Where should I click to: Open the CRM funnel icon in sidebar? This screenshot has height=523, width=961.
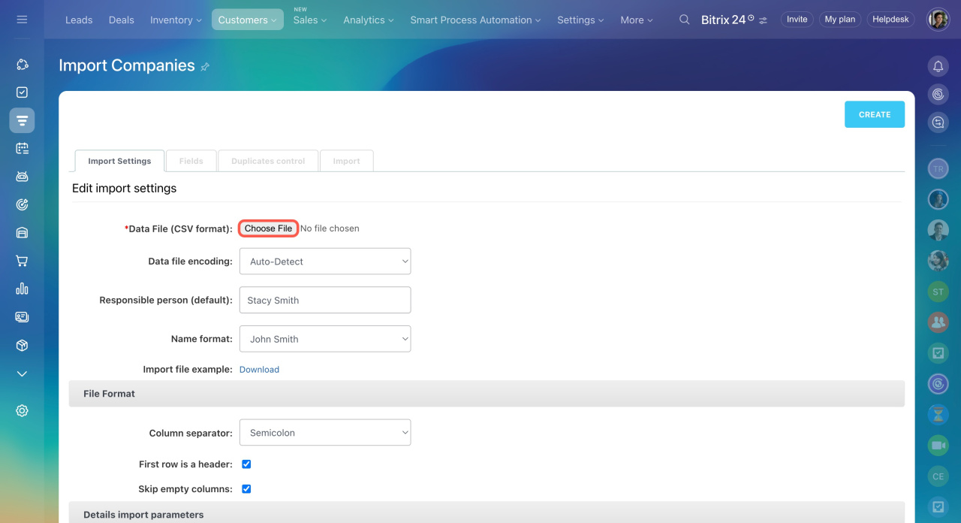click(22, 120)
